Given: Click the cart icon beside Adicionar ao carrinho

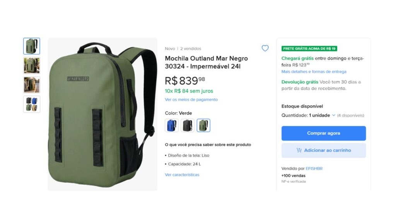Looking at the screenshot, I should [x=298, y=150].
